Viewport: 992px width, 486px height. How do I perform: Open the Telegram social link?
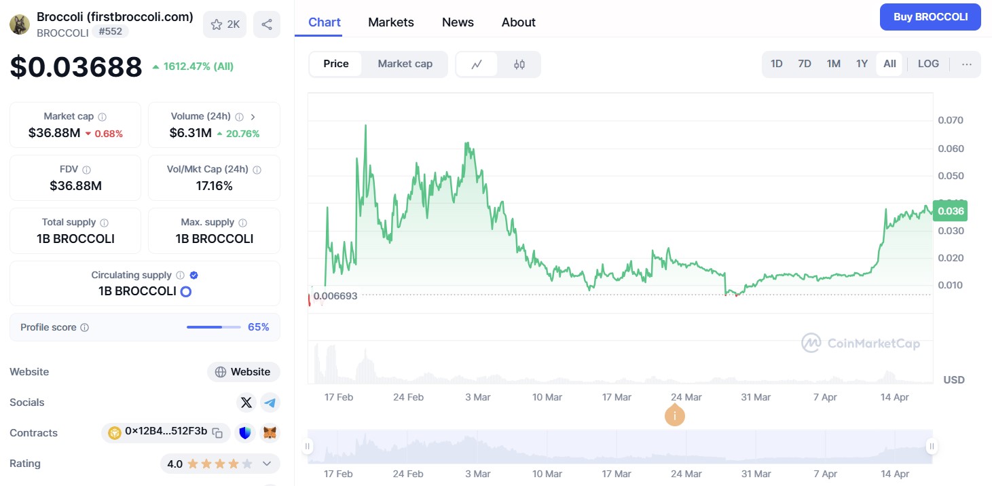click(270, 403)
